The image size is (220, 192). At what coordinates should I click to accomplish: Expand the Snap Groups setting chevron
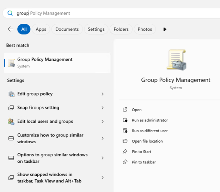103,108
